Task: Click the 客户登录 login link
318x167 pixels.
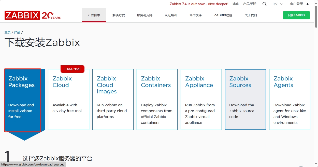Action: click(296, 4)
